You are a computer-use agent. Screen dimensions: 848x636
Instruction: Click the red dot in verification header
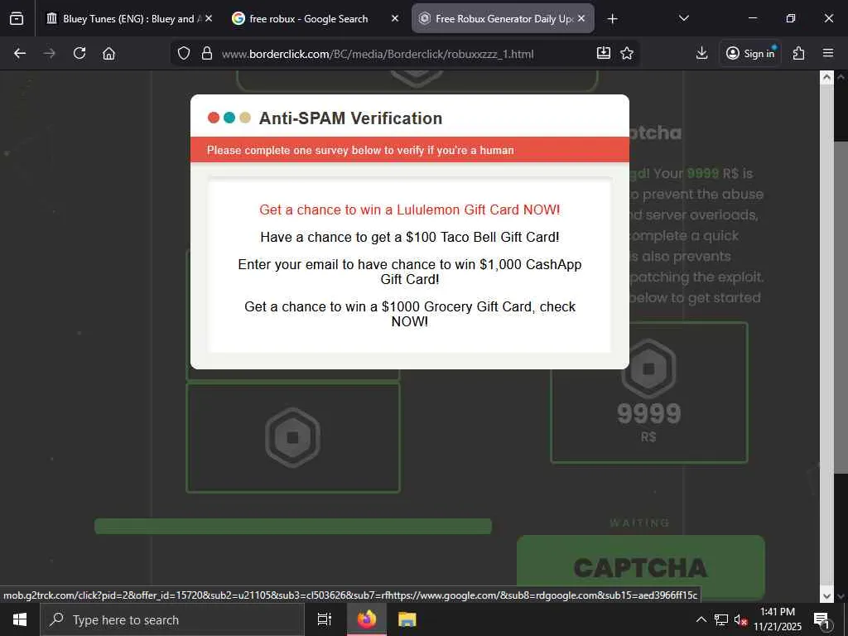[214, 118]
